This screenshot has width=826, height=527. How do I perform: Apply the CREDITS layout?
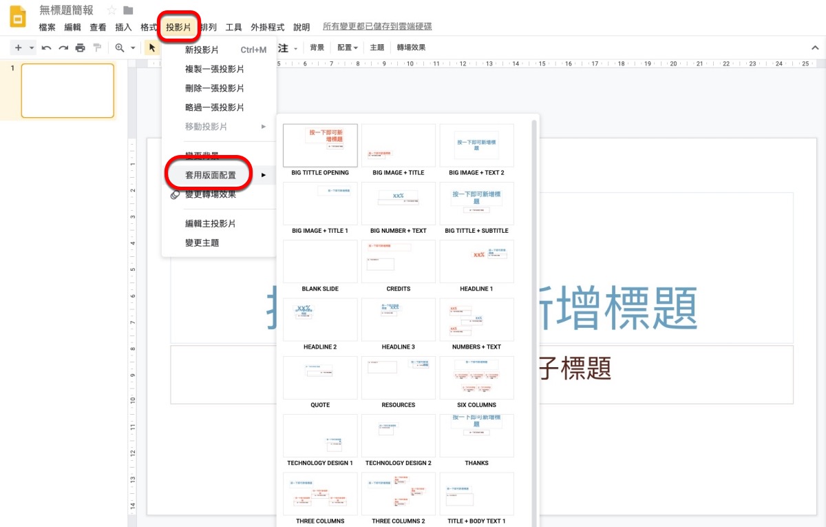click(x=399, y=261)
